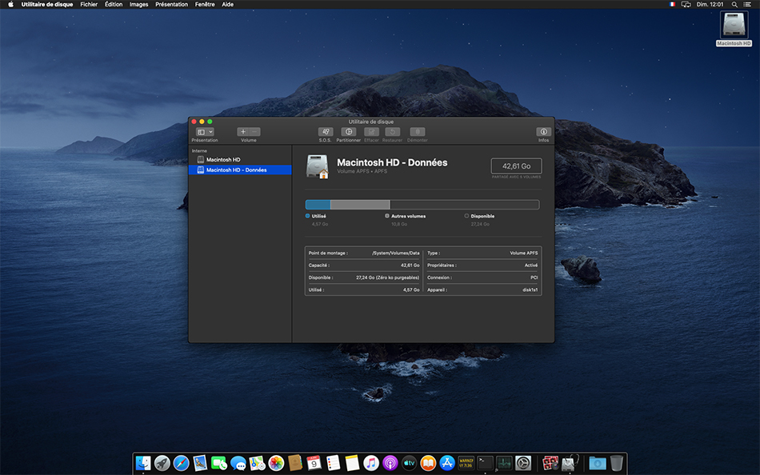This screenshot has width=760, height=475.
Task: Remove the volume with the minus button
Action: pos(255,132)
